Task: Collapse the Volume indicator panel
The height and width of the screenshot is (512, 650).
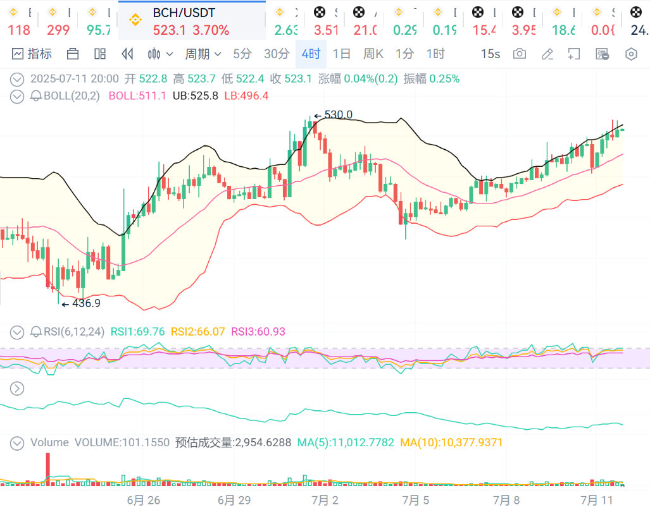Action: pyautogui.click(x=17, y=443)
